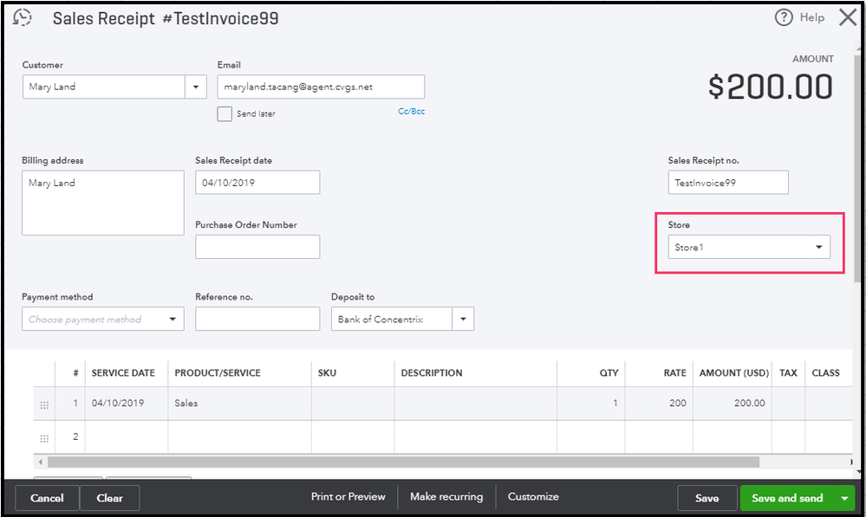Toggle the Send later checkbox
Image resolution: width=866 pixels, height=517 pixels.
point(225,113)
